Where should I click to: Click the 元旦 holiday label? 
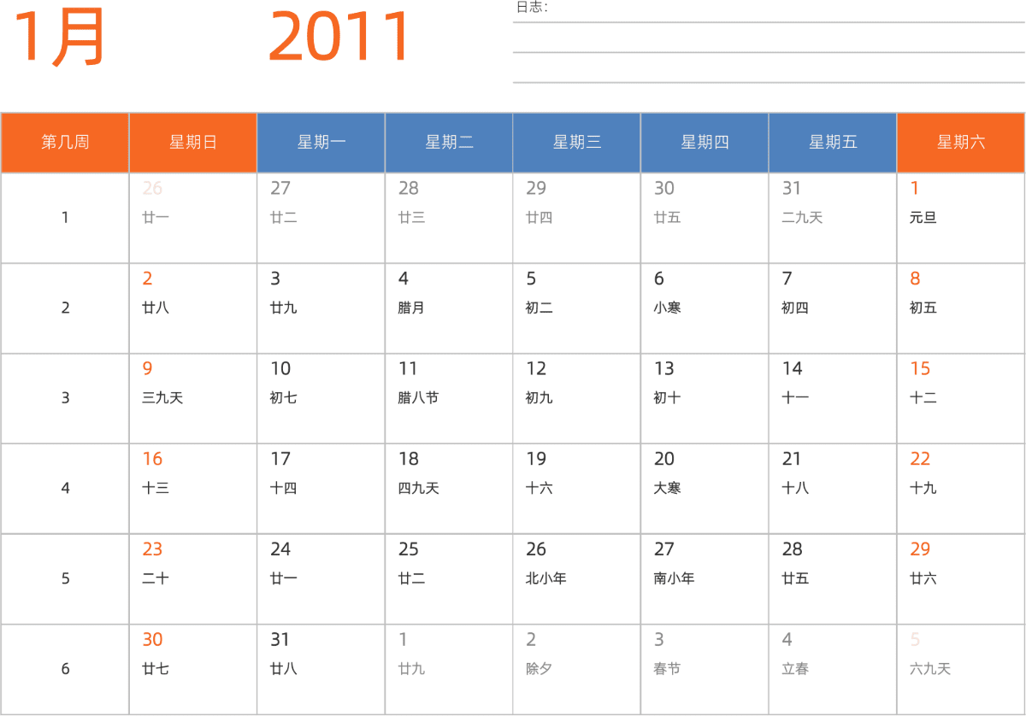923,218
